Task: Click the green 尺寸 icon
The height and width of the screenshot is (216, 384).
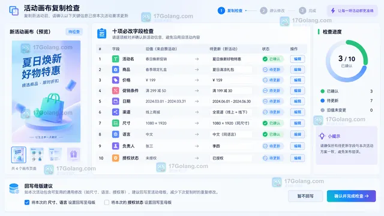Action: (x=115, y=123)
